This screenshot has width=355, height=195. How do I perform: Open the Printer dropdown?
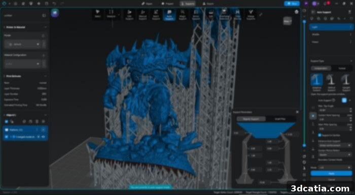(22, 44)
